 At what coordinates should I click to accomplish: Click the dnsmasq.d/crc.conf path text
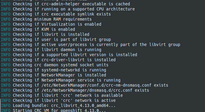coord(87,90)
